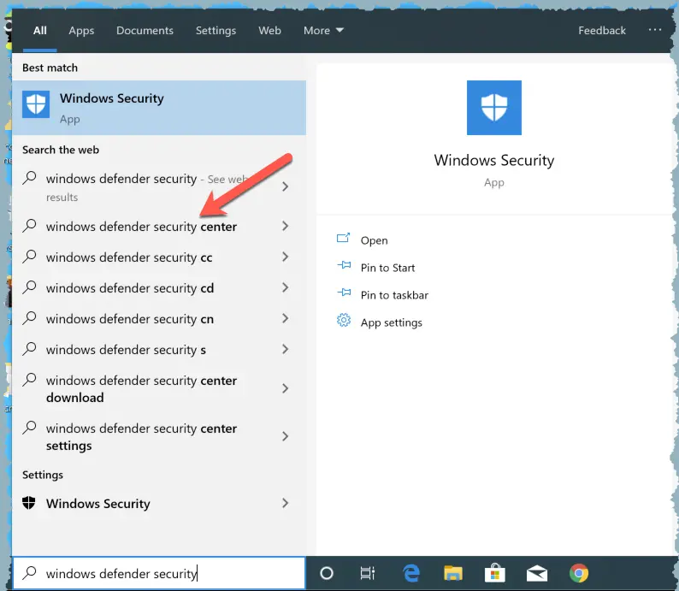
Task: Expand arrow for 'windows defender security center'
Action: 286,227
